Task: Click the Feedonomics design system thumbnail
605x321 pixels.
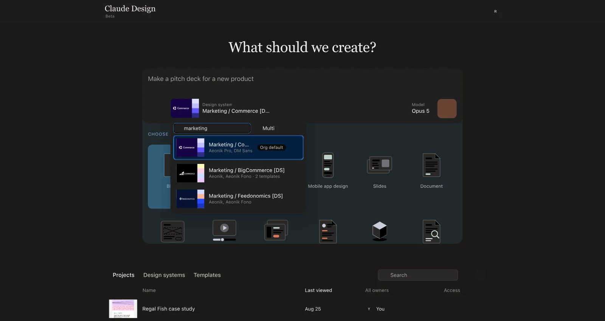Action: (x=190, y=199)
